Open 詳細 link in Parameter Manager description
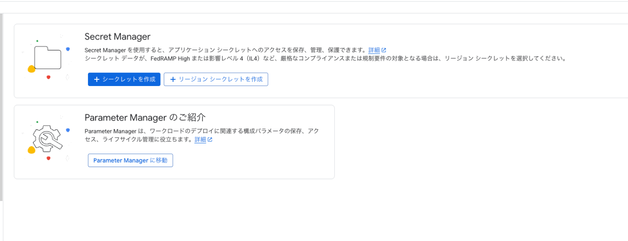 tap(200, 140)
